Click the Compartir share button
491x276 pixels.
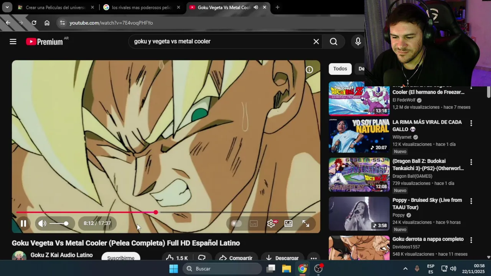pyautogui.click(x=236, y=257)
